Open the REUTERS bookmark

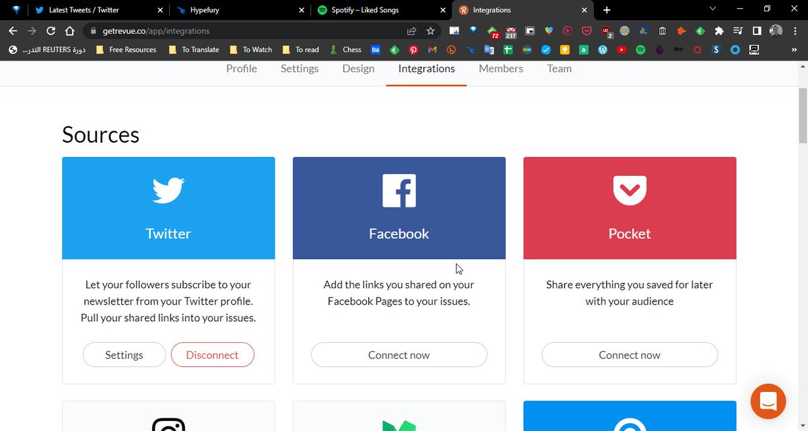[47, 50]
